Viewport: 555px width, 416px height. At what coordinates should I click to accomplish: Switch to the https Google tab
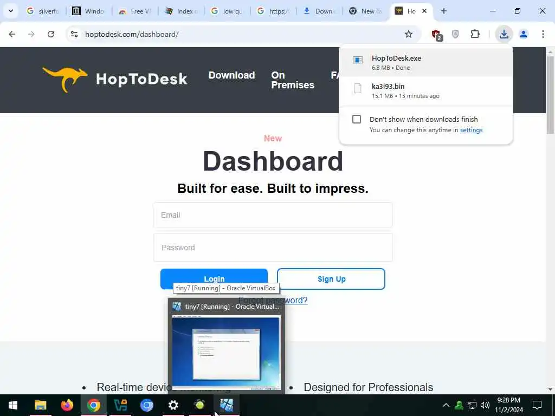pos(273,11)
